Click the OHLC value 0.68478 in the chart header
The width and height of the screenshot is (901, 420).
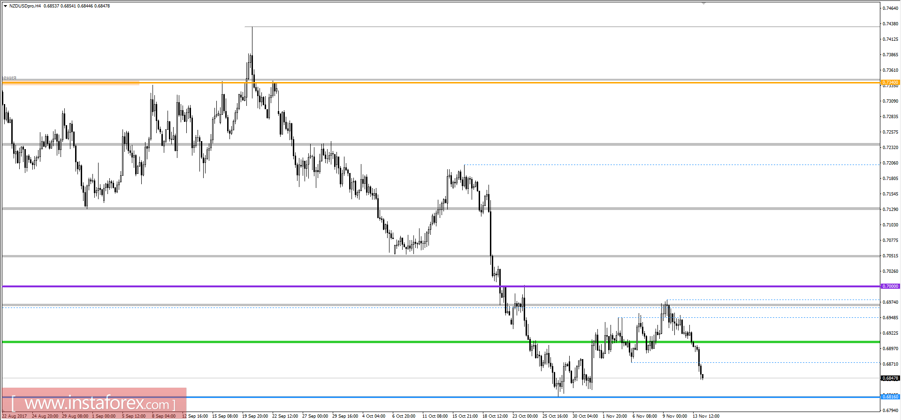point(102,6)
